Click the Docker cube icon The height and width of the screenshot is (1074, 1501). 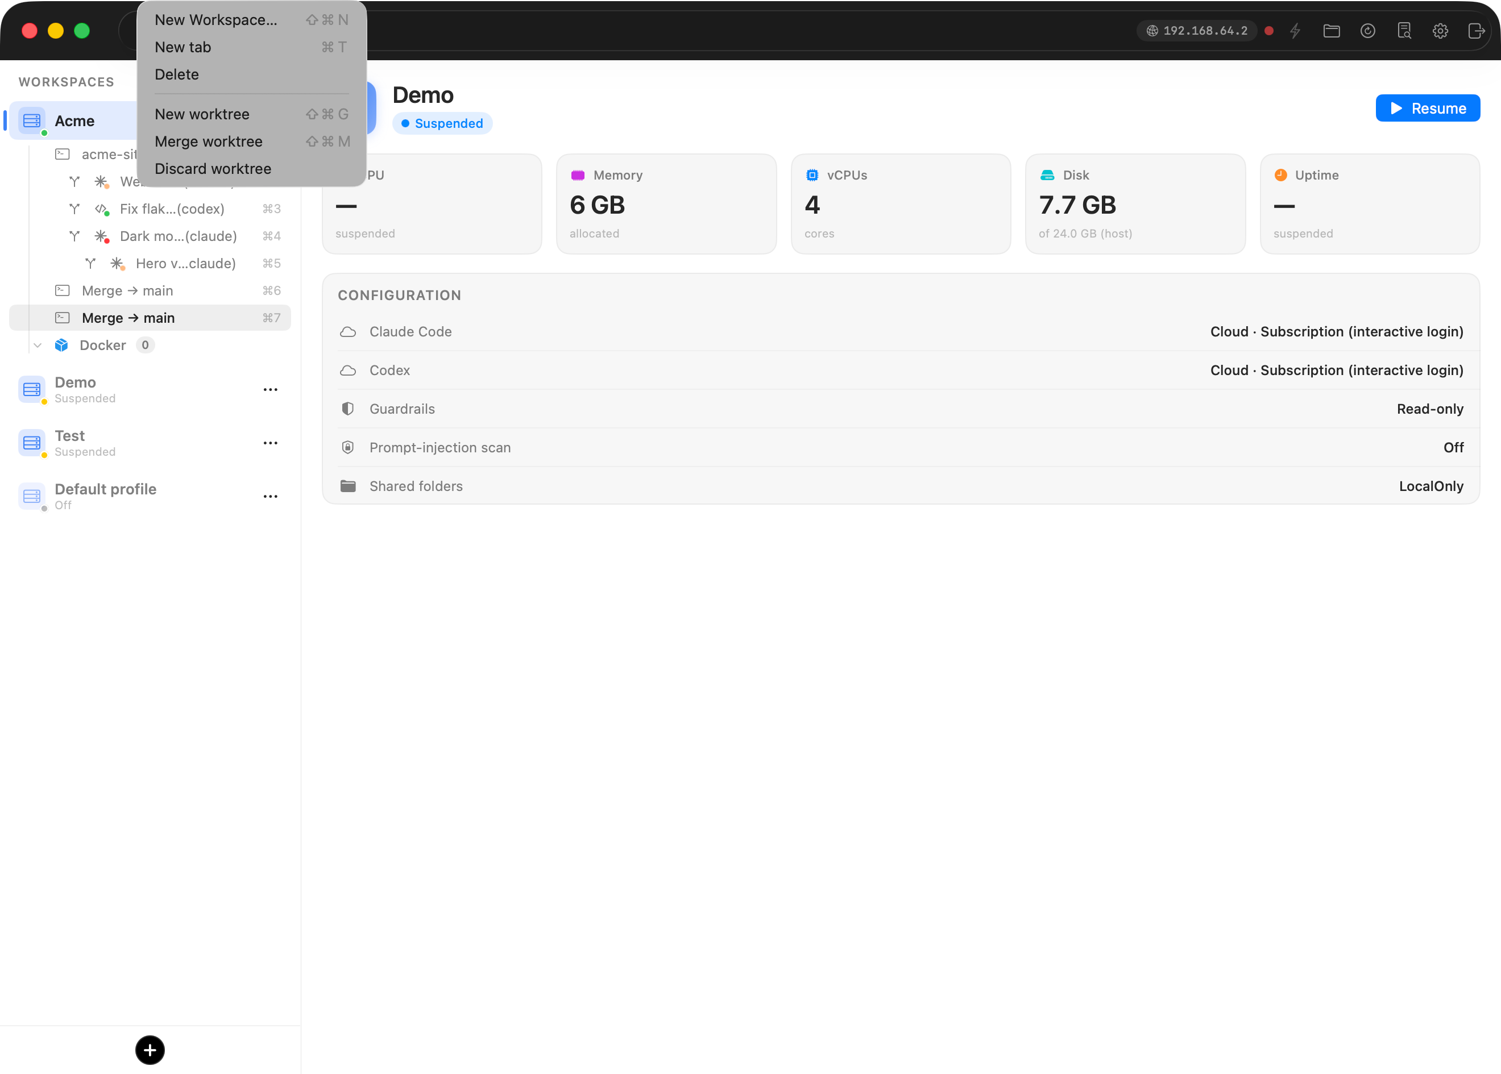pos(61,345)
